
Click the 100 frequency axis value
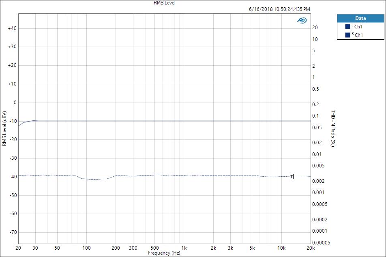point(86,248)
